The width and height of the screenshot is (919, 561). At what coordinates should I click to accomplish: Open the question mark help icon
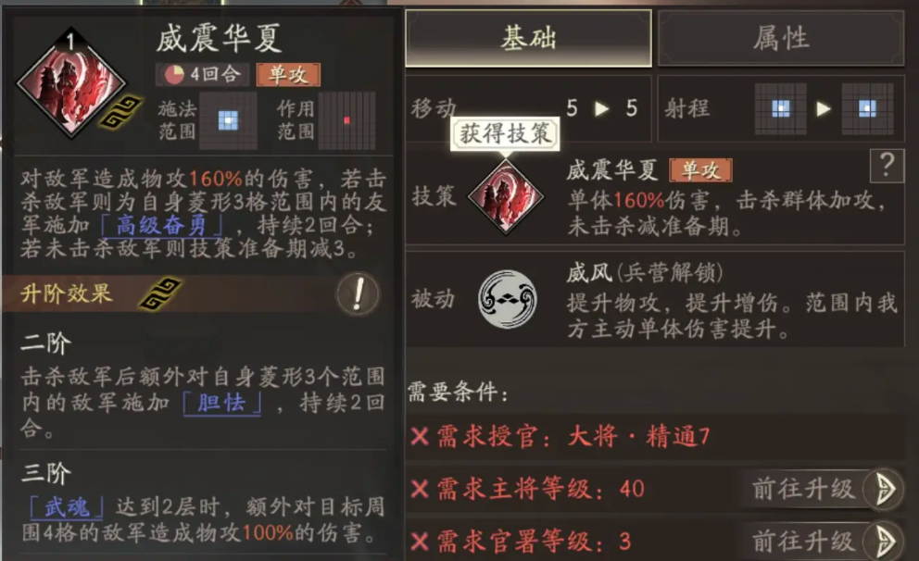coord(887,167)
